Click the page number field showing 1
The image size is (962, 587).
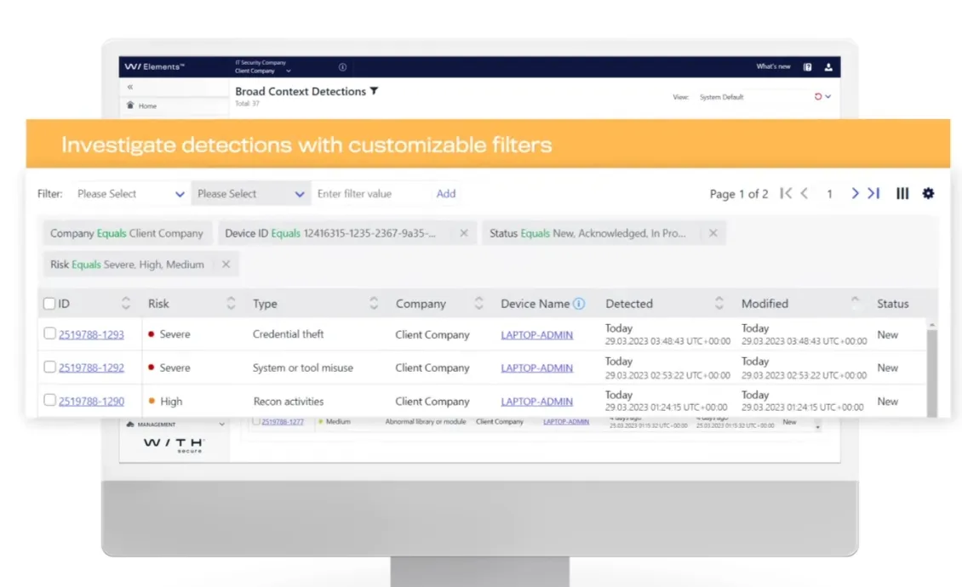pyautogui.click(x=829, y=194)
